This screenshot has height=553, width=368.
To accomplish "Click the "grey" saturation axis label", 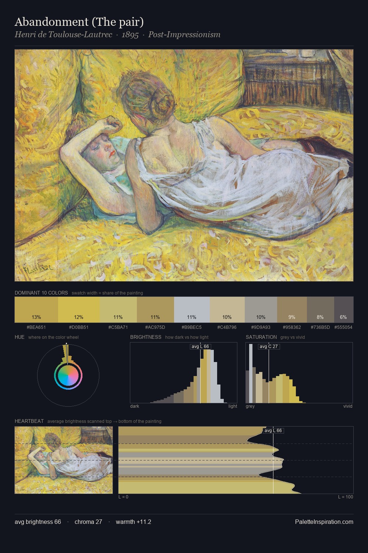I will [x=250, y=406].
